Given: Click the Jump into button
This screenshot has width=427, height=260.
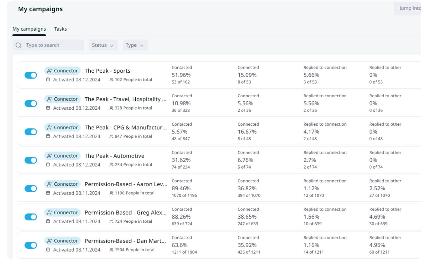Looking at the screenshot, I should [x=409, y=8].
